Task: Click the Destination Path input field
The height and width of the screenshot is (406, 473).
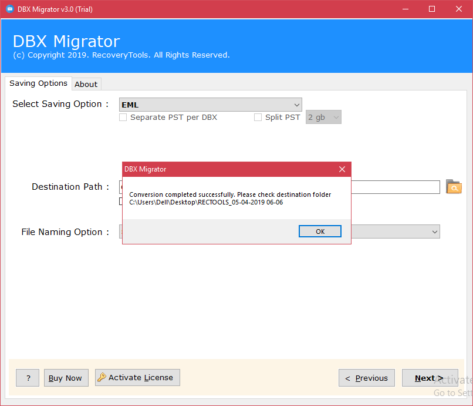Action: pyautogui.click(x=396, y=187)
